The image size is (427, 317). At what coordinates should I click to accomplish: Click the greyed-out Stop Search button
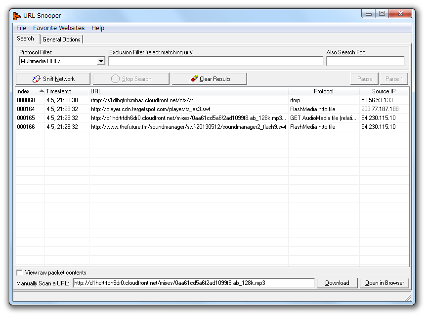tap(131, 79)
